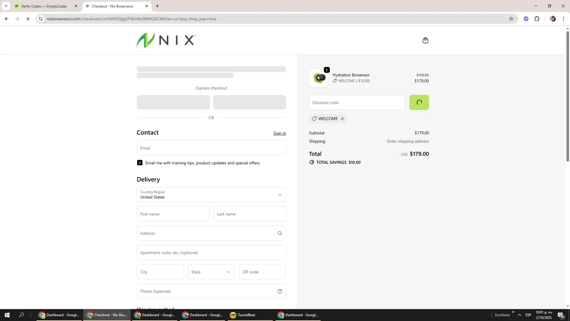570x321 pixels.
Task: Click the ZIP code field
Action: (263, 272)
